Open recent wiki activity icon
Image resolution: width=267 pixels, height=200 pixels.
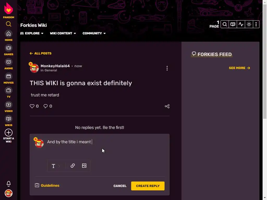pyautogui.click(x=241, y=24)
